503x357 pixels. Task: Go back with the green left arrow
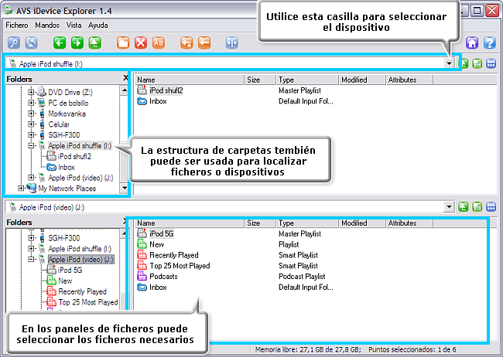tap(60, 42)
